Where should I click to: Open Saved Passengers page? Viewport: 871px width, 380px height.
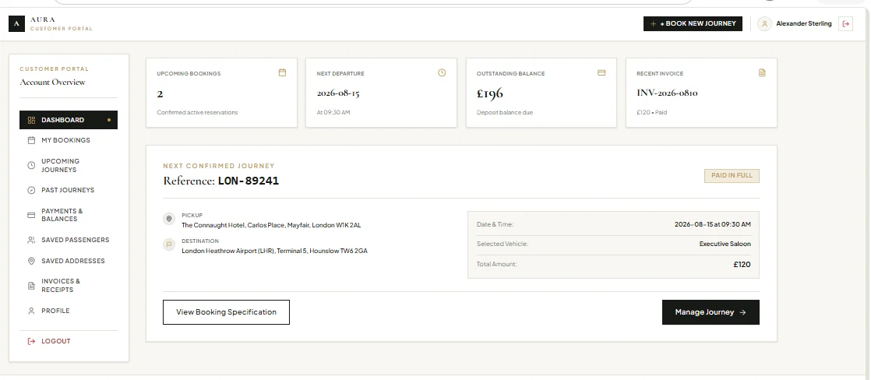click(x=69, y=240)
